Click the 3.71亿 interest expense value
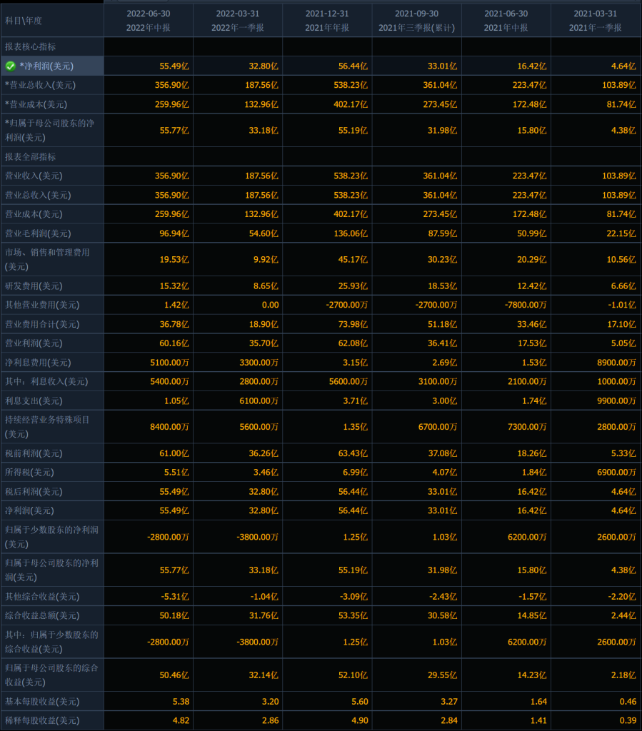Image resolution: width=642 pixels, height=731 pixels. pyautogui.click(x=355, y=401)
